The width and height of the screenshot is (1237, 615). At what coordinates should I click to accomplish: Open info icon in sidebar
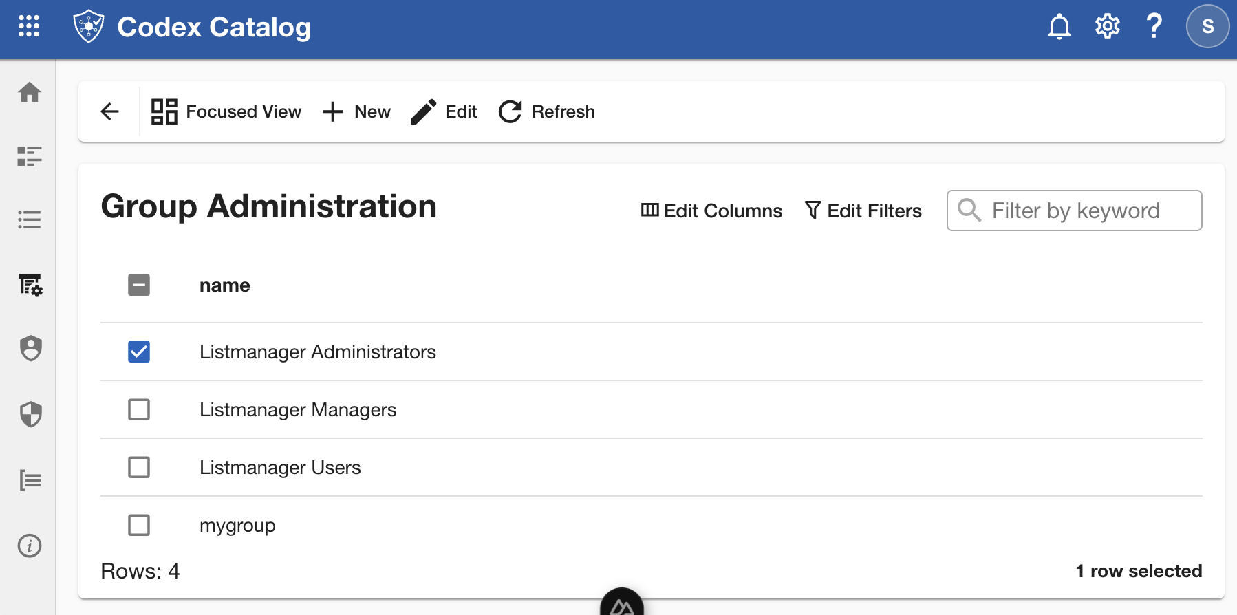30,546
